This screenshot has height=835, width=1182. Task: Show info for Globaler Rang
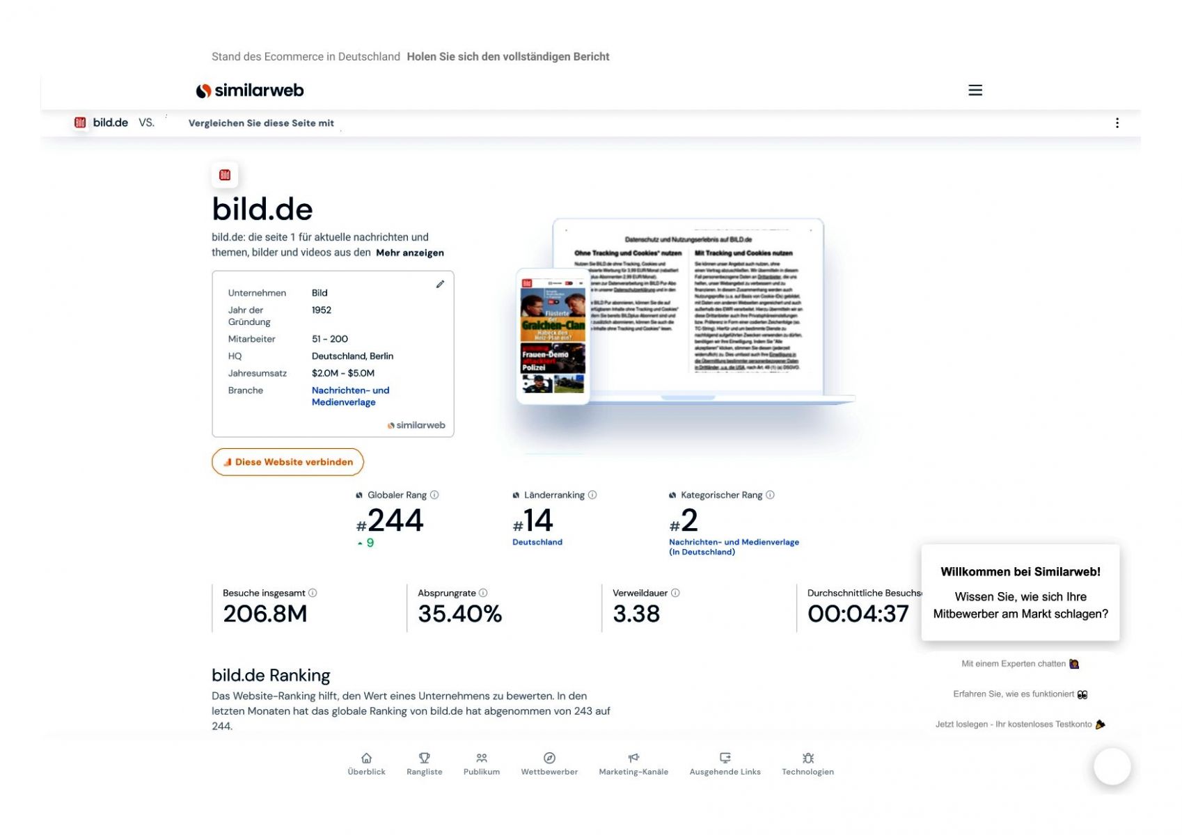point(434,495)
